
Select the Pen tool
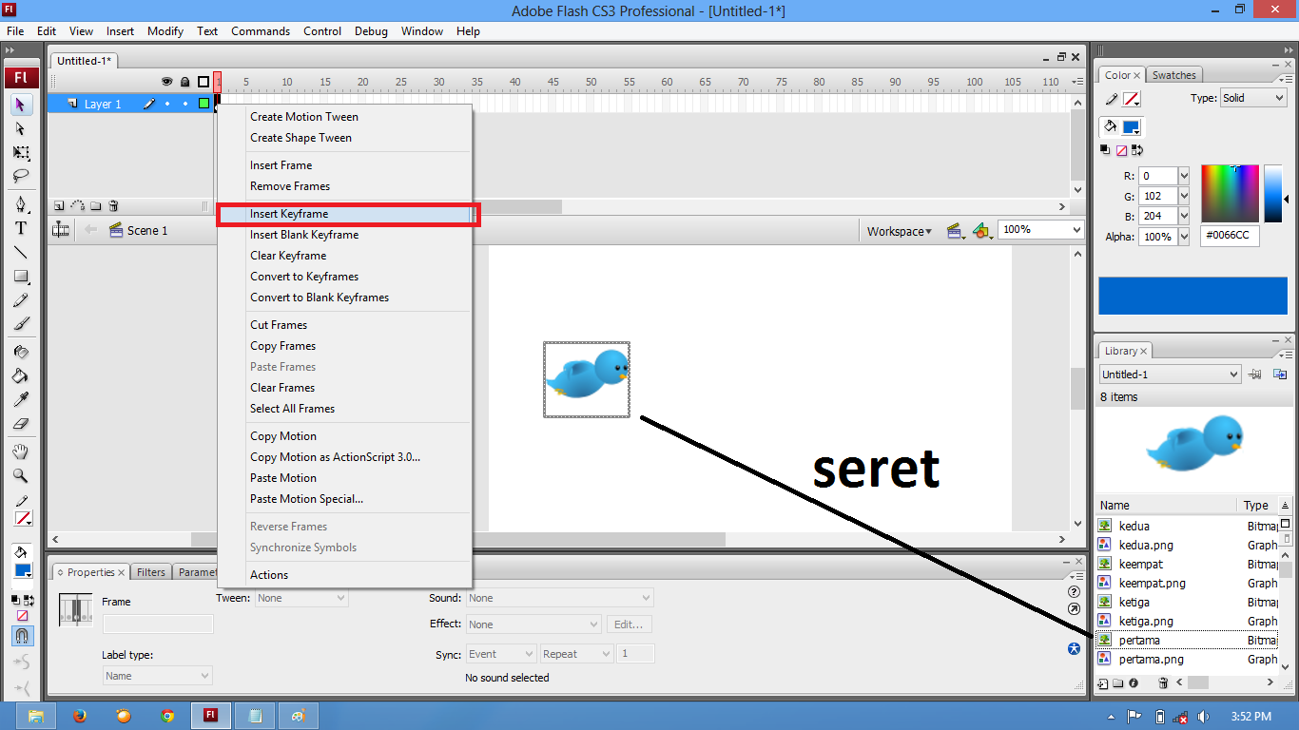tap(21, 204)
